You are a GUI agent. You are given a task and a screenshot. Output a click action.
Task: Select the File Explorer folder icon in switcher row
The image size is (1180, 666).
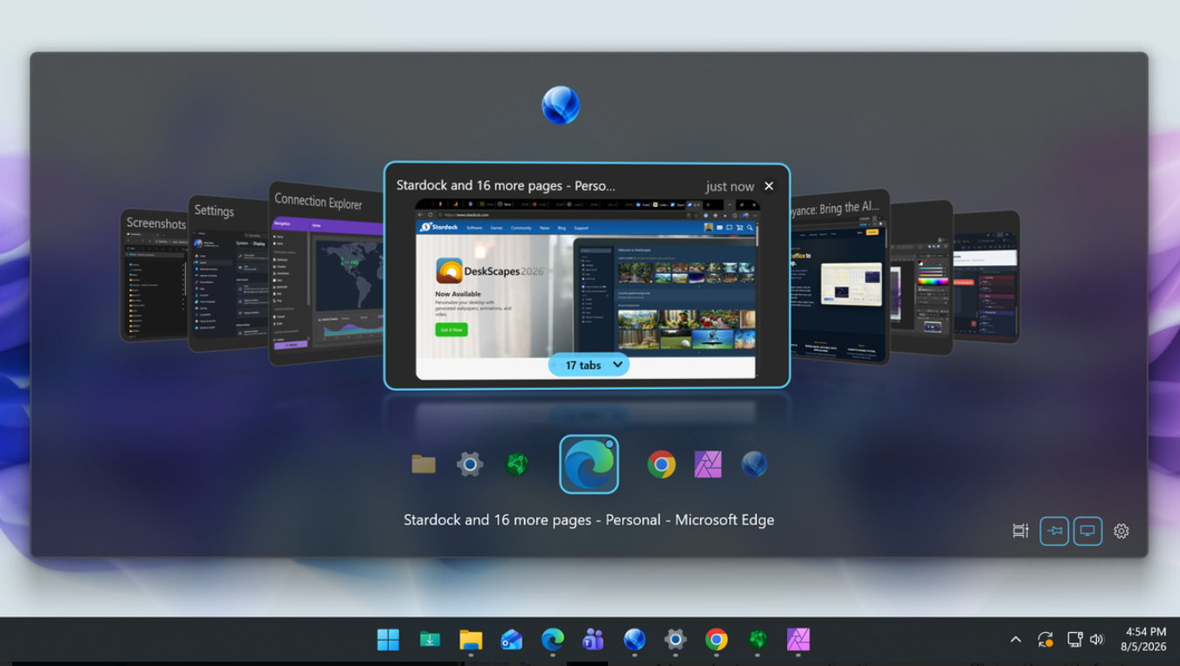coord(424,464)
